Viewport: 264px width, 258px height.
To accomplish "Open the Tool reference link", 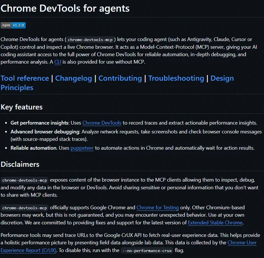I will point(25,78).
